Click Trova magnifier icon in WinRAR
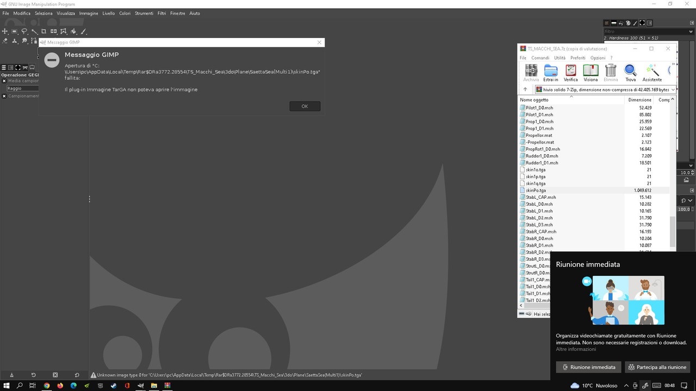The width and height of the screenshot is (696, 391). click(630, 73)
